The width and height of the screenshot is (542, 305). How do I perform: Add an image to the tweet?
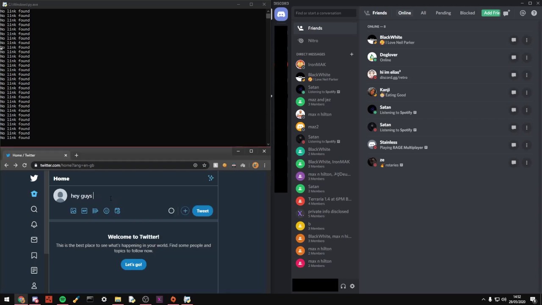[x=73, y=211]
